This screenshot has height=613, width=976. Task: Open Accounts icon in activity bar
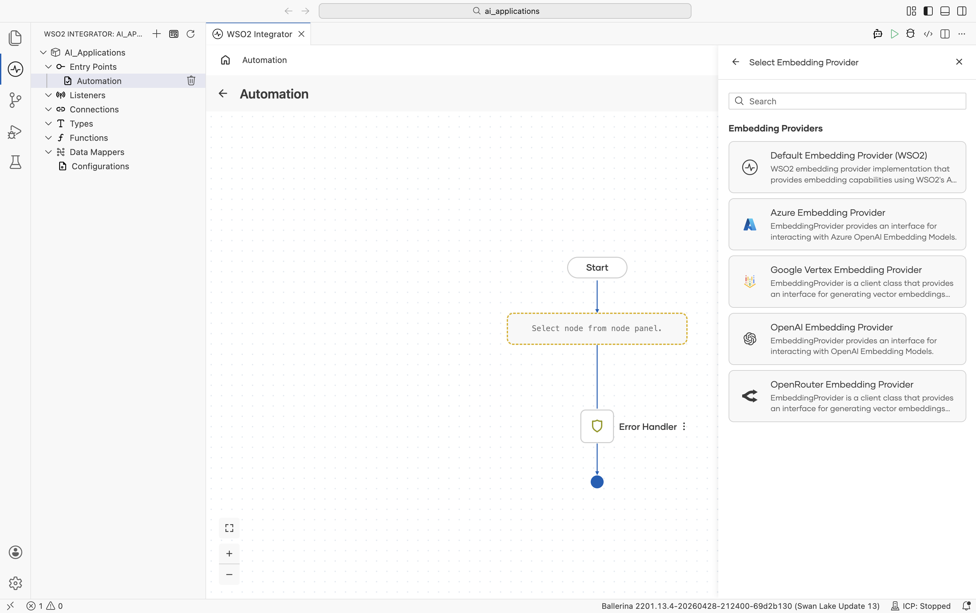15,552
